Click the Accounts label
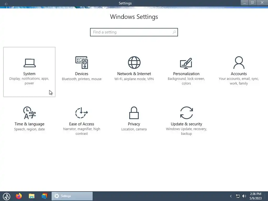 [x=239, y=74]
